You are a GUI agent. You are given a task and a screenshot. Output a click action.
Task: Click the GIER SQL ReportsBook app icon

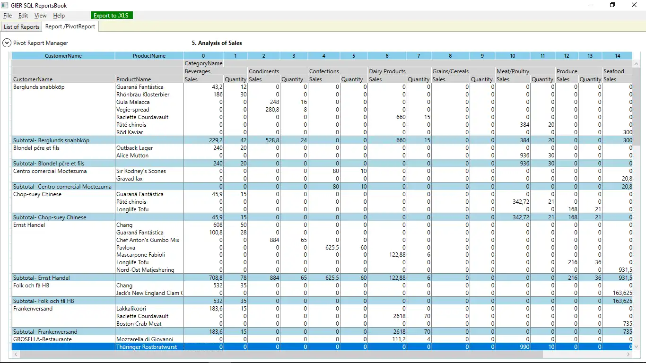tap(5, 6)
